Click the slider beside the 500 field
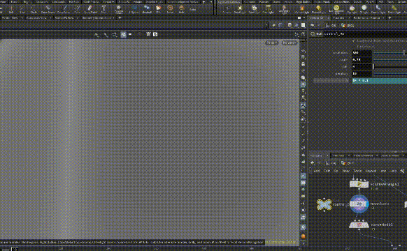 (x=390, y=53)
